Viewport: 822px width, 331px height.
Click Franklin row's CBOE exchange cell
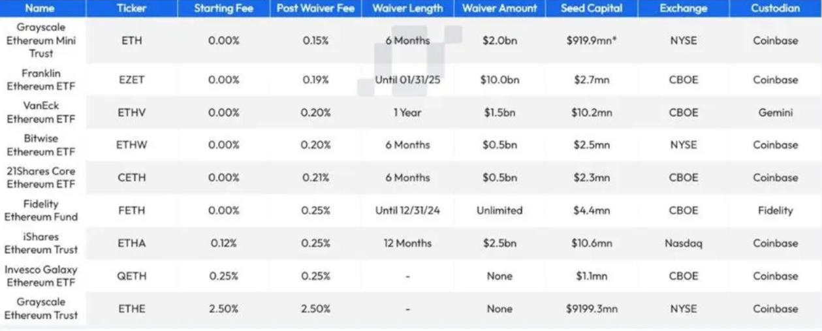(683, 80)
